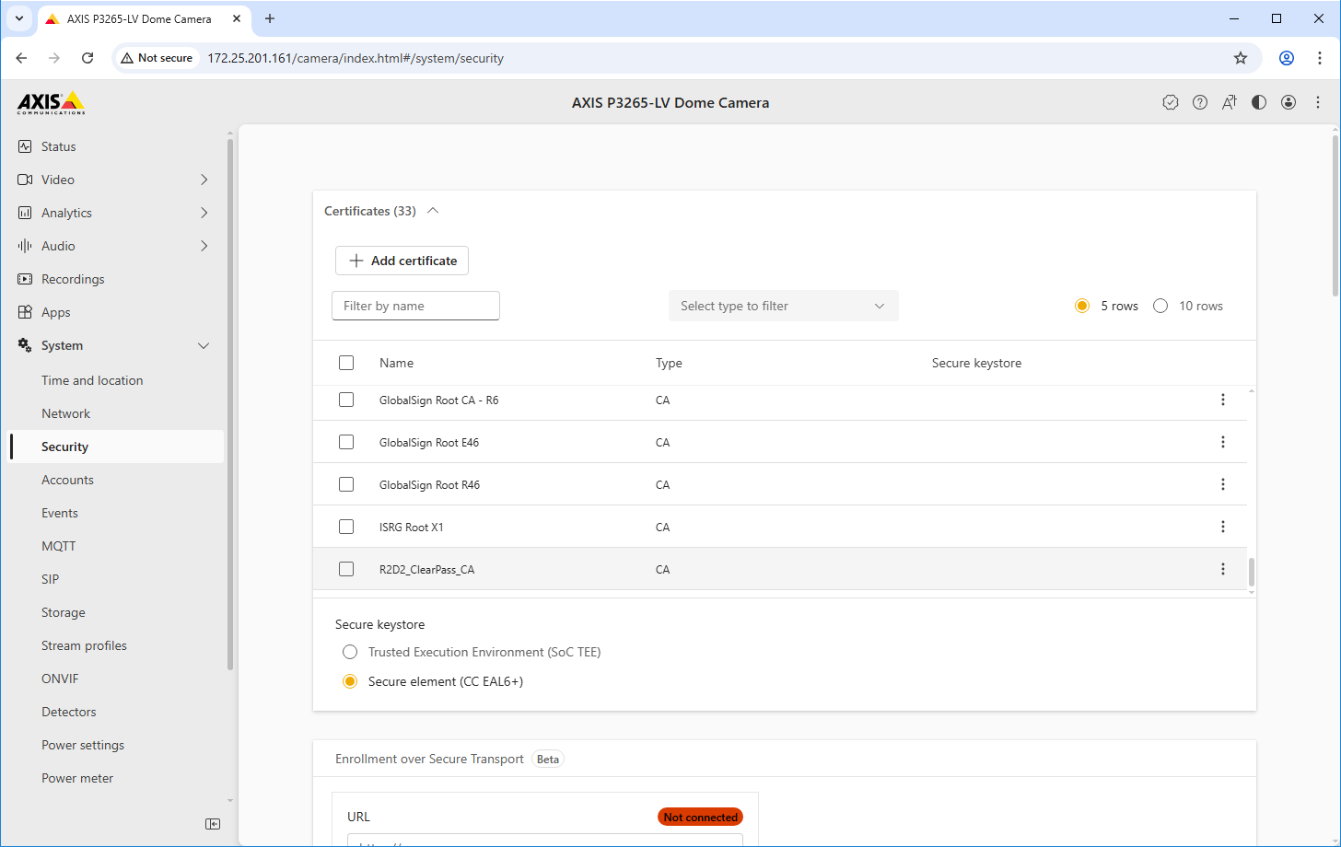This screenshot has height=847, width=1341.
Task: Click the help question mark icon
Action: [x=1199, y=102]
